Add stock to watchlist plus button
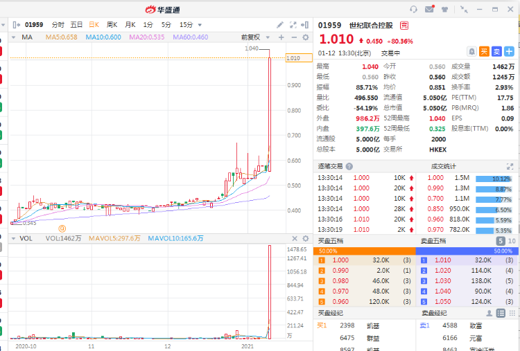520x351 pixels. (x=509, y=51)
